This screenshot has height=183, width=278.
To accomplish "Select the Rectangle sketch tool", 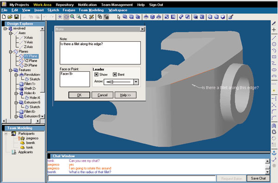I will (274, 57).
